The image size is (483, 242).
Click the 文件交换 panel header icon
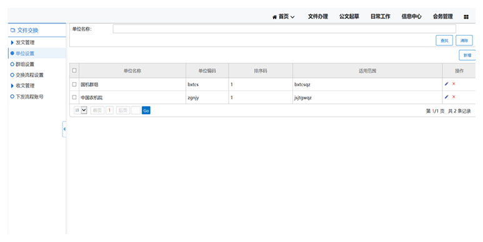tap(12, 30)
